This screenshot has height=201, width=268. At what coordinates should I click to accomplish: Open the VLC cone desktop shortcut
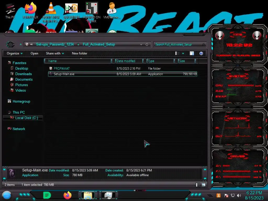(x=51, y=12)
